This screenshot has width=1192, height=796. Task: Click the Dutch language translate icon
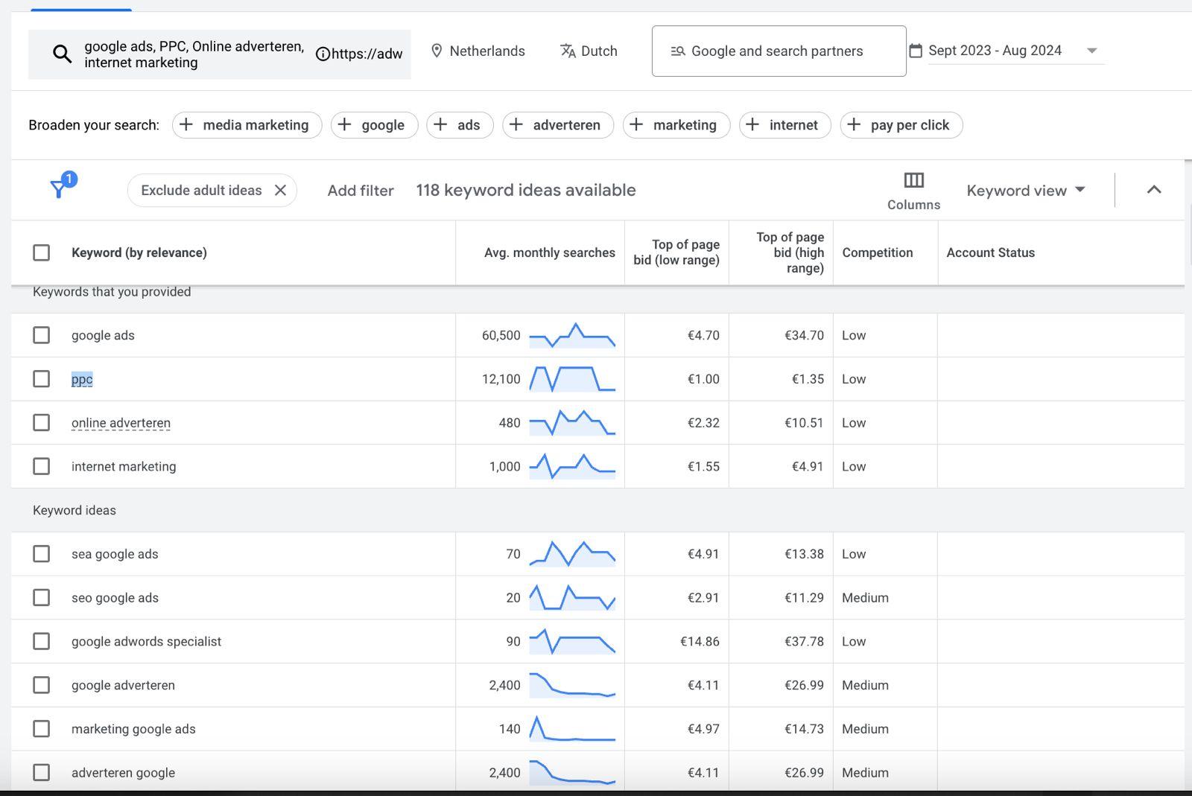(568, 51)
